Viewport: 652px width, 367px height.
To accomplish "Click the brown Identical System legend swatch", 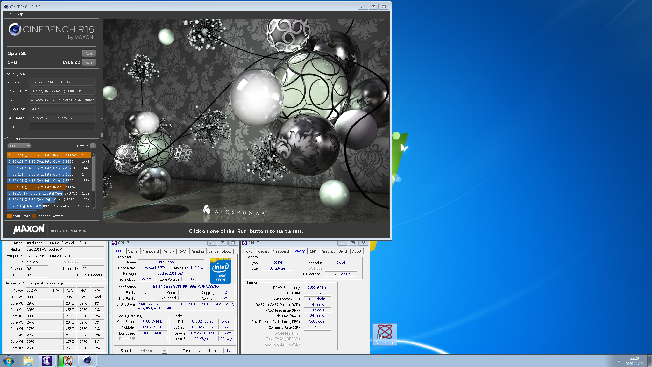I will [x=34, y=216].
